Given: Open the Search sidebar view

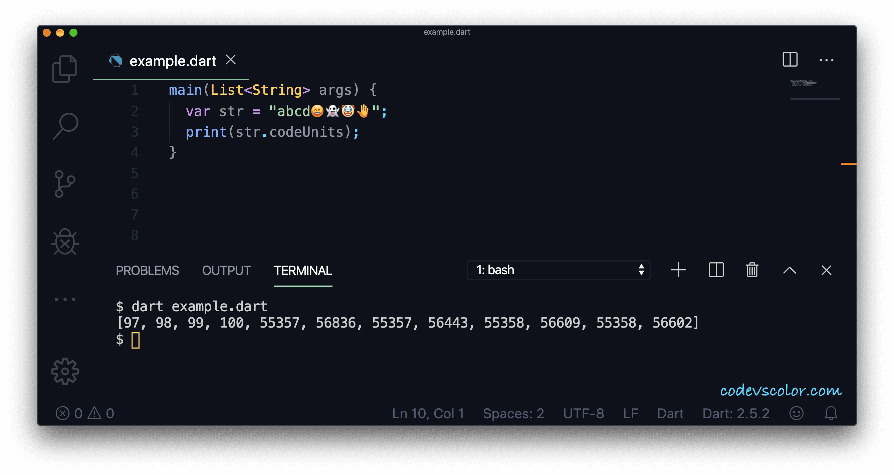Looking at the screenshot, I should click(65, 126).
